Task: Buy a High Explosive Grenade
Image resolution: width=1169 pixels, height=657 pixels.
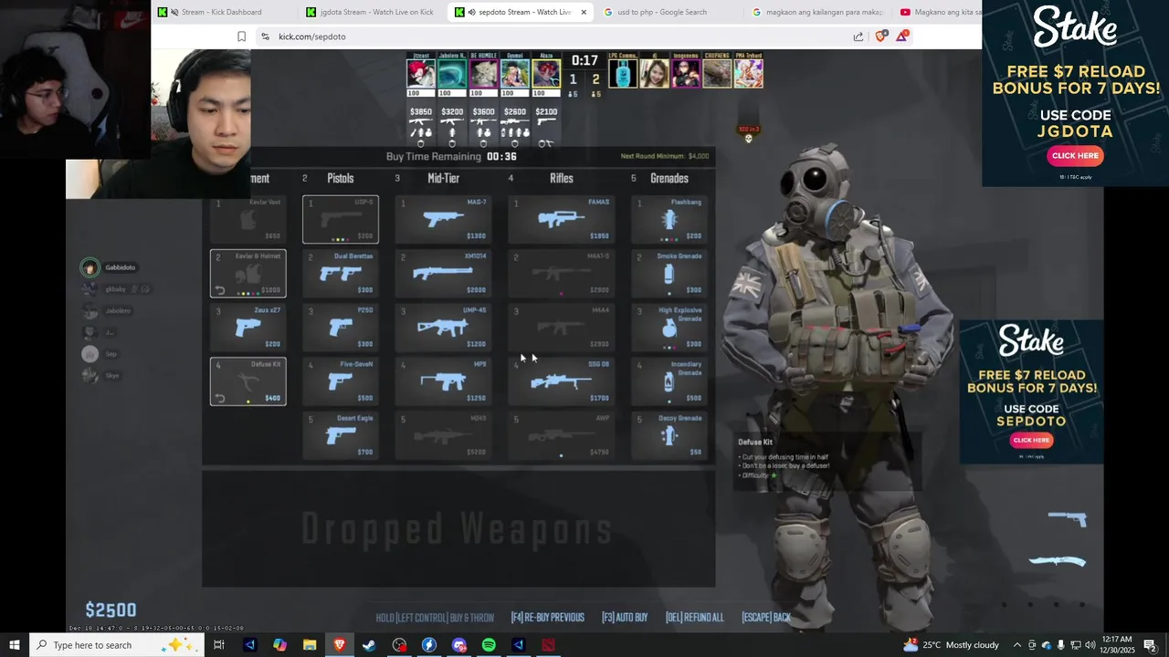Action: tap(669, 328)
